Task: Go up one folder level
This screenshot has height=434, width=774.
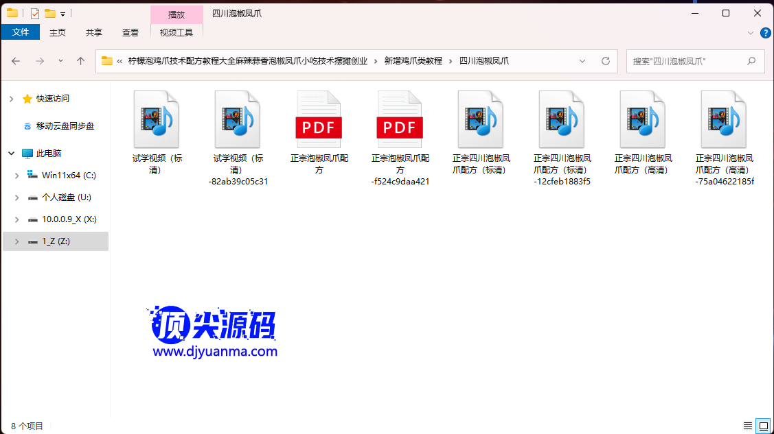Action: 80,61
